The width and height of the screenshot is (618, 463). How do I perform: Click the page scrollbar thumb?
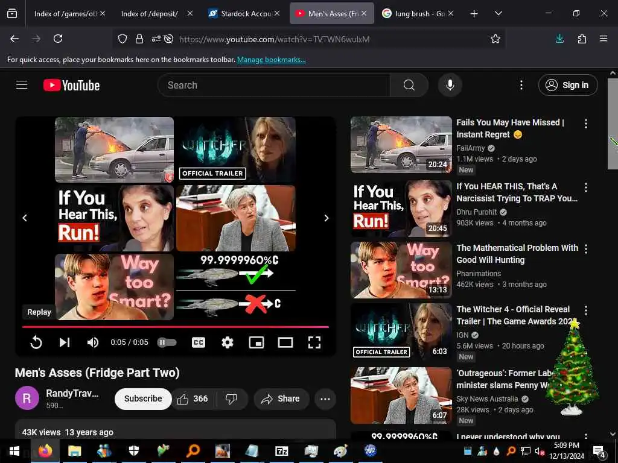[x=613, y=124]
